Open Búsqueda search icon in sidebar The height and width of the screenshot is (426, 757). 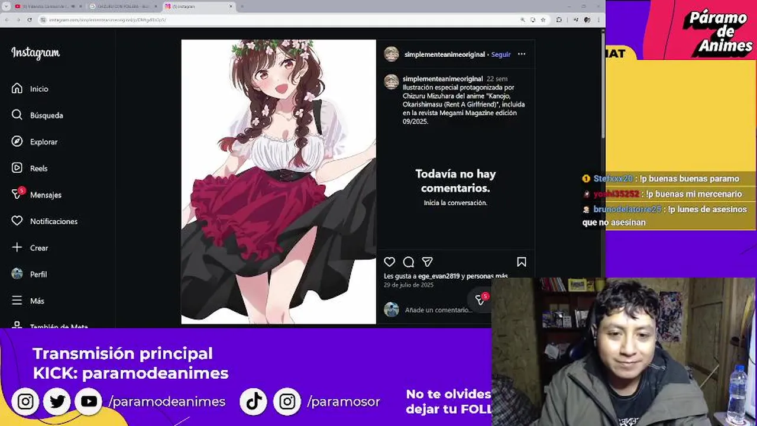(x=17, y=115)
